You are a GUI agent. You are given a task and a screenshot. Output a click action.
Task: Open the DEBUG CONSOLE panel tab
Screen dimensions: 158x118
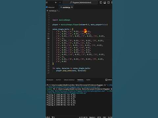point(69,80)
